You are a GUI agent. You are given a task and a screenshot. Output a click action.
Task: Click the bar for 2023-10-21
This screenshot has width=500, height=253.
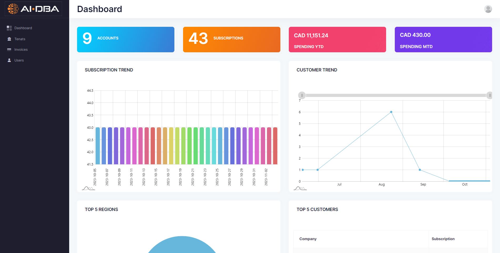[x=195, y=146]
